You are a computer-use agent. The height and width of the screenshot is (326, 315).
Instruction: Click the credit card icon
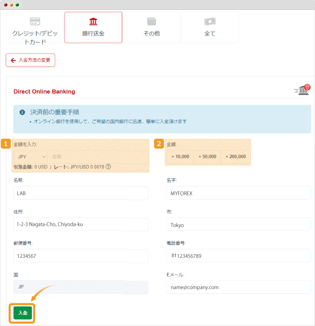[35, 21]
